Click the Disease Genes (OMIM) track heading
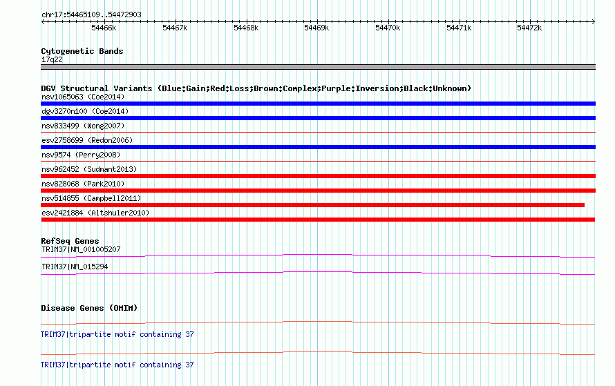Screen dimensions: 615x386 (x=89, y=308)
